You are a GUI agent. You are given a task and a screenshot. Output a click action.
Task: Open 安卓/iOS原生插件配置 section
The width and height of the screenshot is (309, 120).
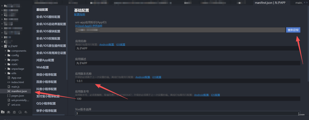[51, 46]
